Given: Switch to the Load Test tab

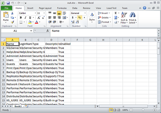Looking at the screenshot, I should (111, 8).
